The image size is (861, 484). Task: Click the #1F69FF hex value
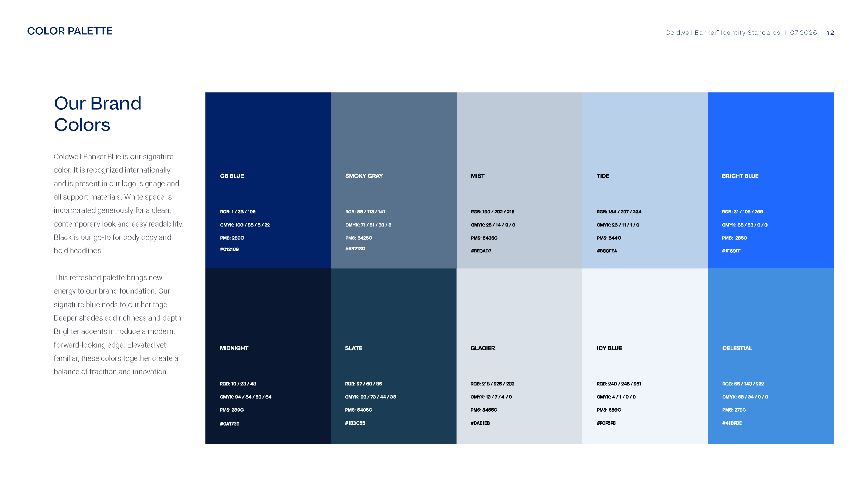[x=731, y=251]
